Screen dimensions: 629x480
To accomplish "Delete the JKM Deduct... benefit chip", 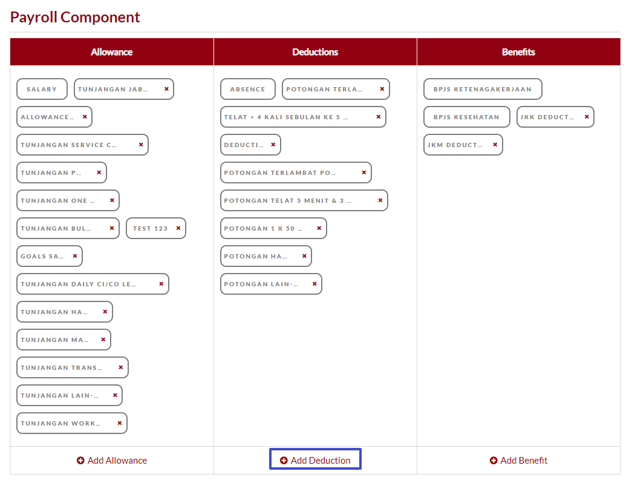I will coord(495,145).
